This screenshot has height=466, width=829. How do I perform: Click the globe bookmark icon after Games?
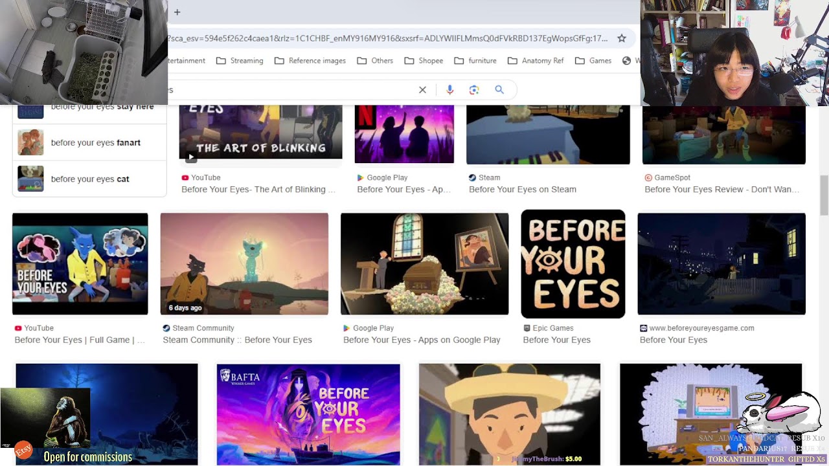626,61
